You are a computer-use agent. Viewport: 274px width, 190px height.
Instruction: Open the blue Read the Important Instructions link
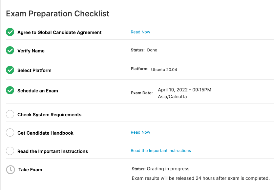coord(161,151)
